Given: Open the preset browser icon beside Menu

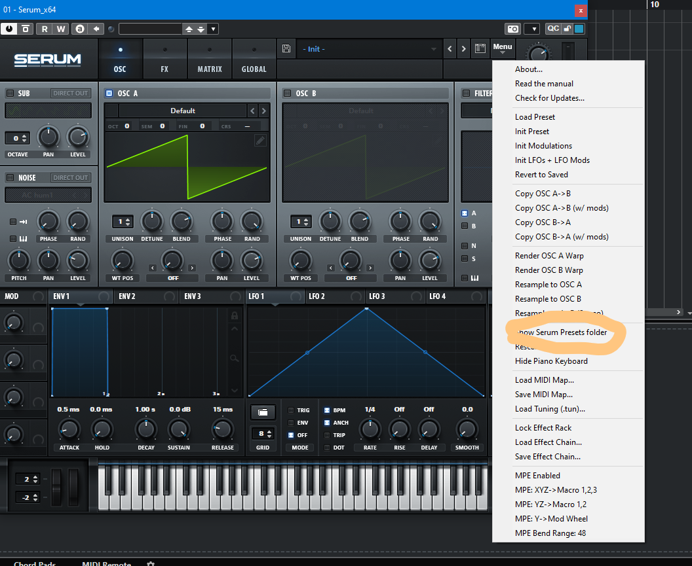Looking at the screenshot, I should coord(480,48).
